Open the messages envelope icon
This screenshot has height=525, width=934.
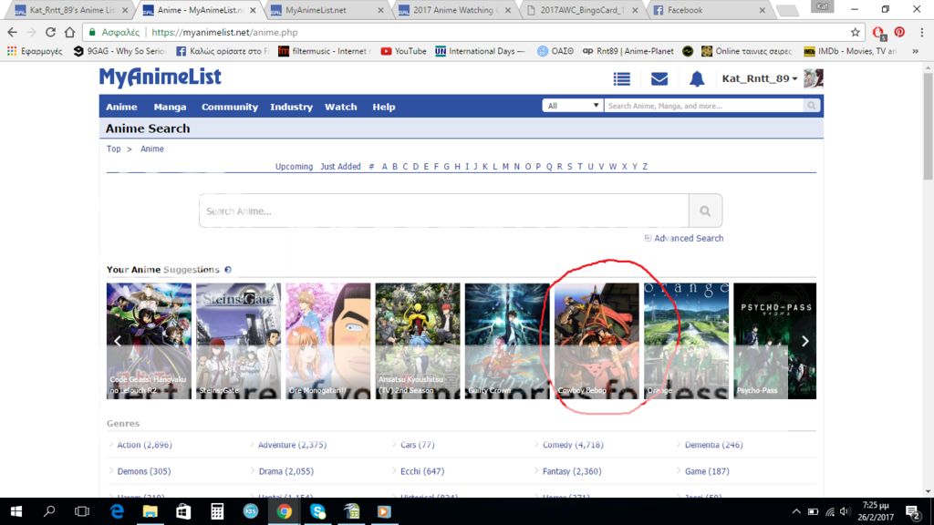click(x=659, y=79)
